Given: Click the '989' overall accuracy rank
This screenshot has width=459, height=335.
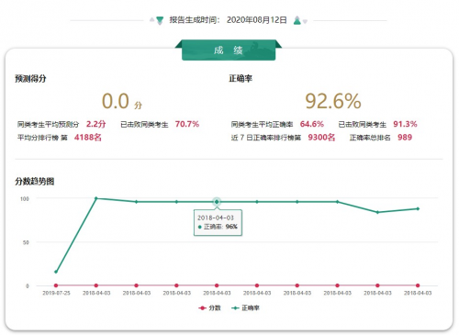Looking at the screenshot, I should [405, 137].
